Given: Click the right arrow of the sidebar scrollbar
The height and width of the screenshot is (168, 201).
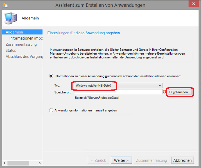Looking at the screenshot, I should [x=40, y=163].
